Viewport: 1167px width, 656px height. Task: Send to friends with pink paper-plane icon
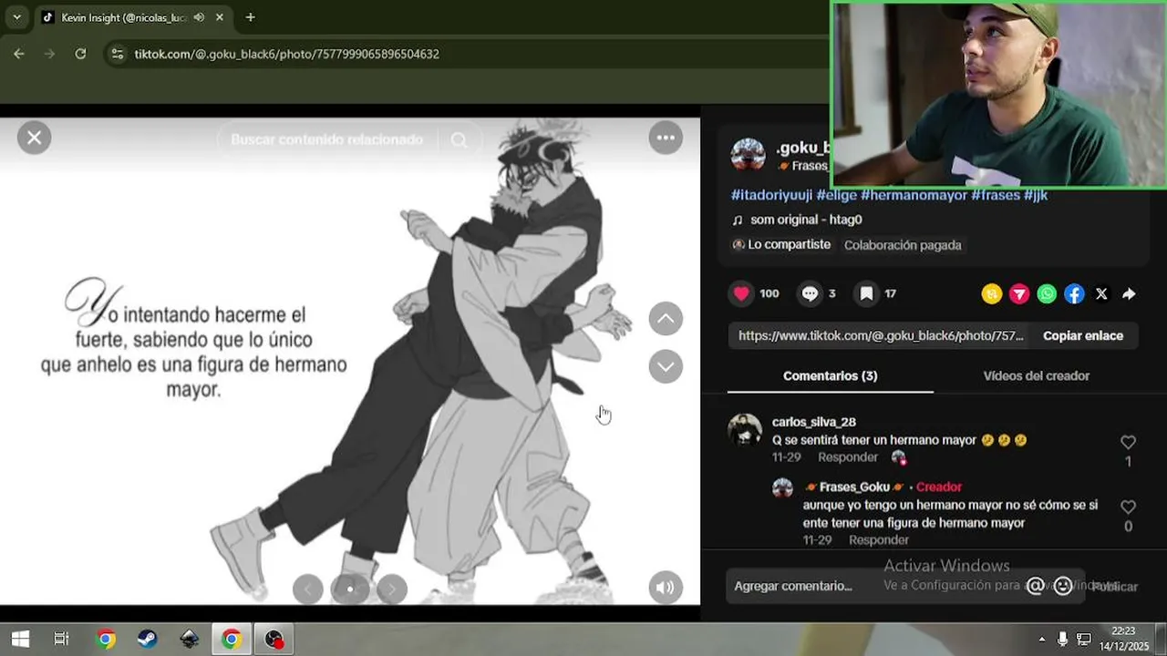(1019, 293)
